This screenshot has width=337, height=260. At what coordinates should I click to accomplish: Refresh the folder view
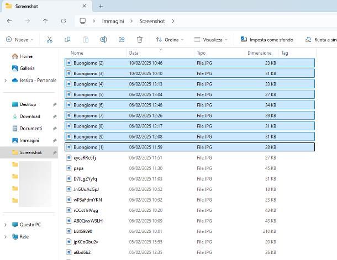64,21
